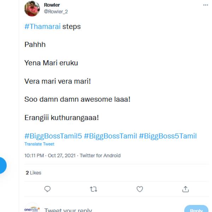Retweet this tweet using the arrows icon

tap(93, 189)
